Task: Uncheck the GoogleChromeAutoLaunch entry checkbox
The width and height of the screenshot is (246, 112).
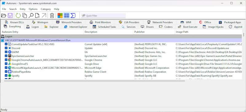Action: click(6, 60)
